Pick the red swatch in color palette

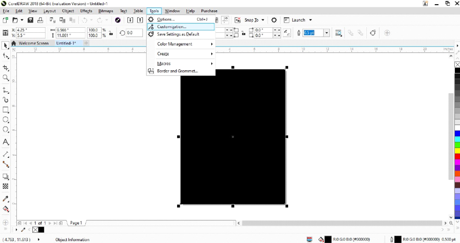coord(457,156)
